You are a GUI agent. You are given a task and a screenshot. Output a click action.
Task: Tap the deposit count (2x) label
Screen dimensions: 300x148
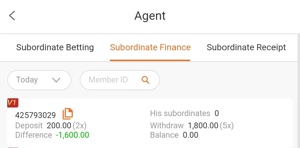pos(80,126)
